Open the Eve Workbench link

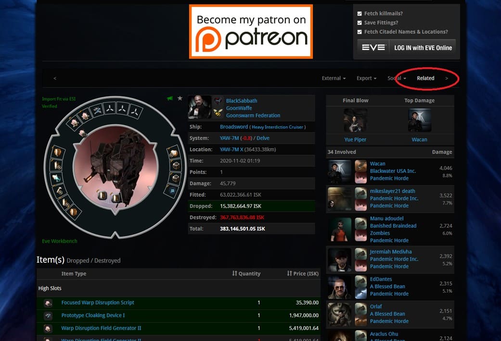point(60,241)
